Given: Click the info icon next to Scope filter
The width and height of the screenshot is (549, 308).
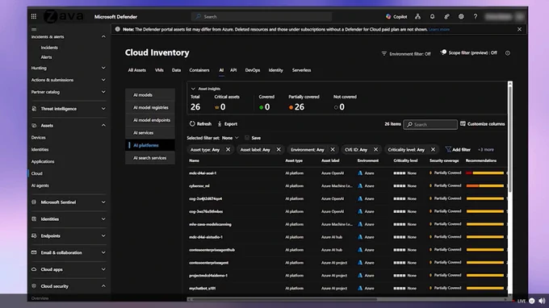Looking at the screenshot, I should coord(507,53).
